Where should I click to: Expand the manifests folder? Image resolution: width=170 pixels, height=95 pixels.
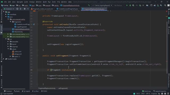click(6, 14)
